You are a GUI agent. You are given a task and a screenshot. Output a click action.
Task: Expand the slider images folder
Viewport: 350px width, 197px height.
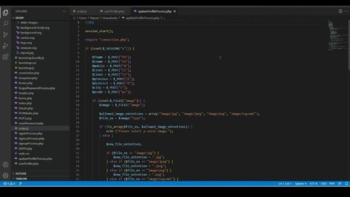click(x=29, y=22)
